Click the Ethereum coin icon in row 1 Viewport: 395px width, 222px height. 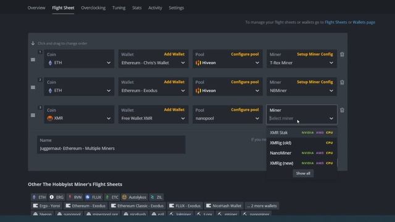tap(50, 63)
